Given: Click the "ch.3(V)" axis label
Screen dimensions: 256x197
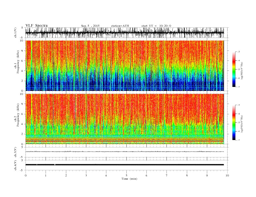Looking at the screenshot, I should point(16,152).
